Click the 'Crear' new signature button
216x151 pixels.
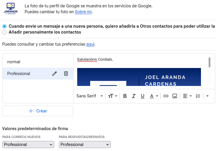point(38,111)
